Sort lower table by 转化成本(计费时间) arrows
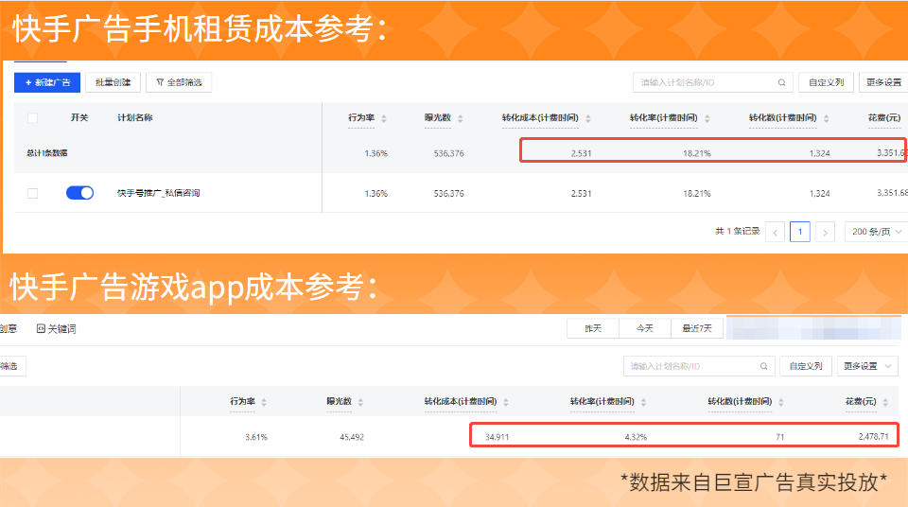This screenshot has width=908, height=507. [505, 402]
